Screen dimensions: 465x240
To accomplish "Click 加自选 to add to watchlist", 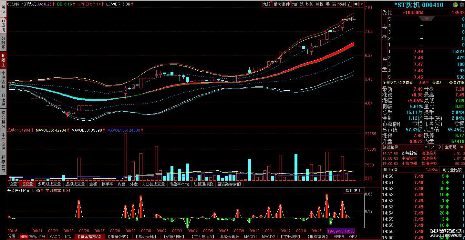I will [298, 4].
